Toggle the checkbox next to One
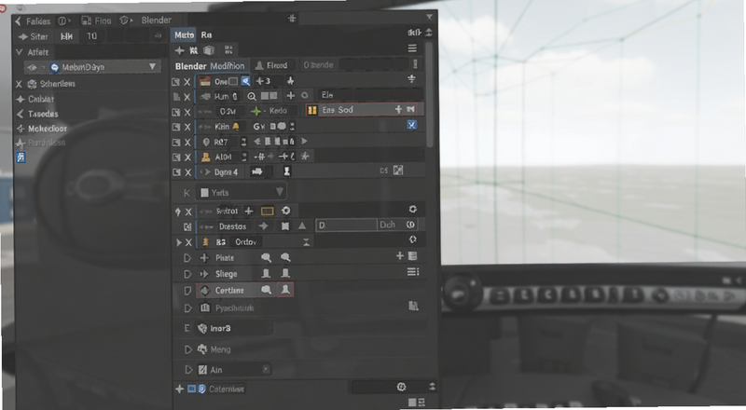 tap(233, 81)
